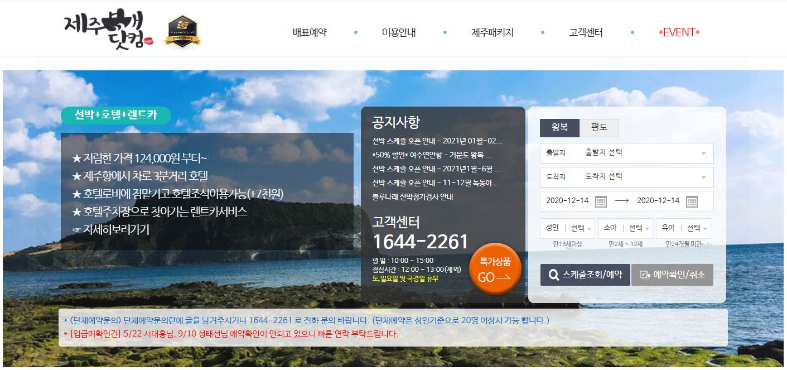The height and width of the screenshot is (370, 787).
Task: Select the 왕복 round-trip option
Action: tap(559, 128)
